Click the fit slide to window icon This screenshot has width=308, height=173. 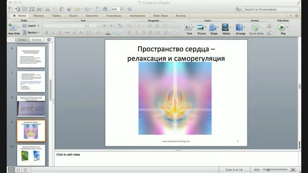pos(293,170)
